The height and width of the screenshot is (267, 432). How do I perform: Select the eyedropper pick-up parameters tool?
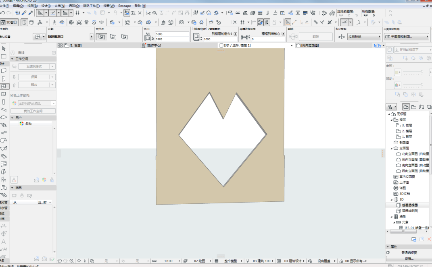tap(24, 12)
